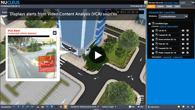This screenshot has height=110, width=195.
Task: Click the hand pan tool in Visualization bar
Action: pyautogui.click(x=61, y=107)
